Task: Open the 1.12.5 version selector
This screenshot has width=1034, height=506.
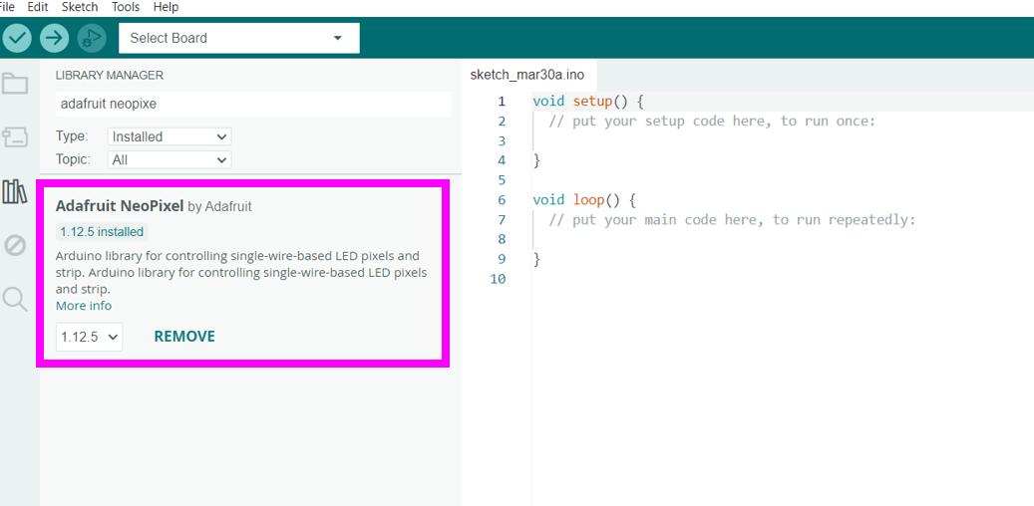Action: tap(89, 337)
